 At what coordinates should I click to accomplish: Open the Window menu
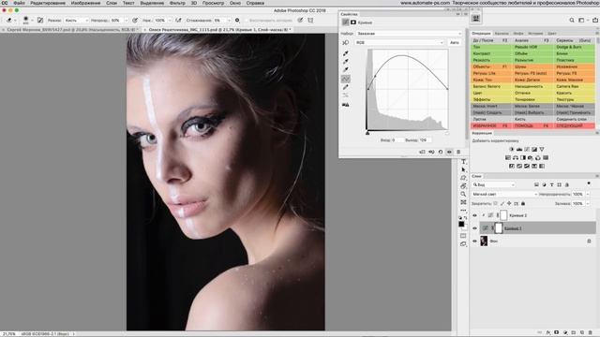[235, 3]
